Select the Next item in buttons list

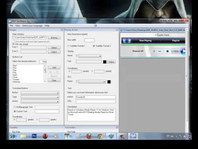[x=14, y=65]
